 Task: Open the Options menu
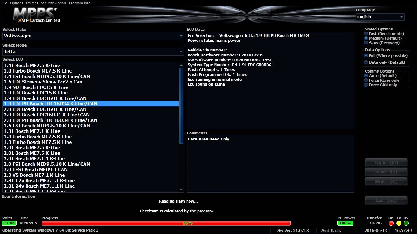[16, 3]
